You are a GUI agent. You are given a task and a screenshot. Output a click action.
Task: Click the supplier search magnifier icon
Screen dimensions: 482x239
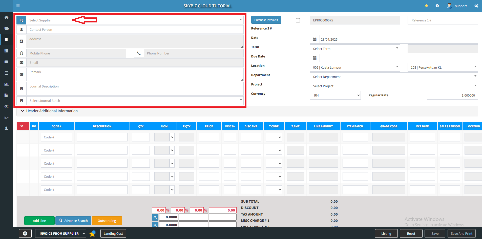[x=21, y=20]
